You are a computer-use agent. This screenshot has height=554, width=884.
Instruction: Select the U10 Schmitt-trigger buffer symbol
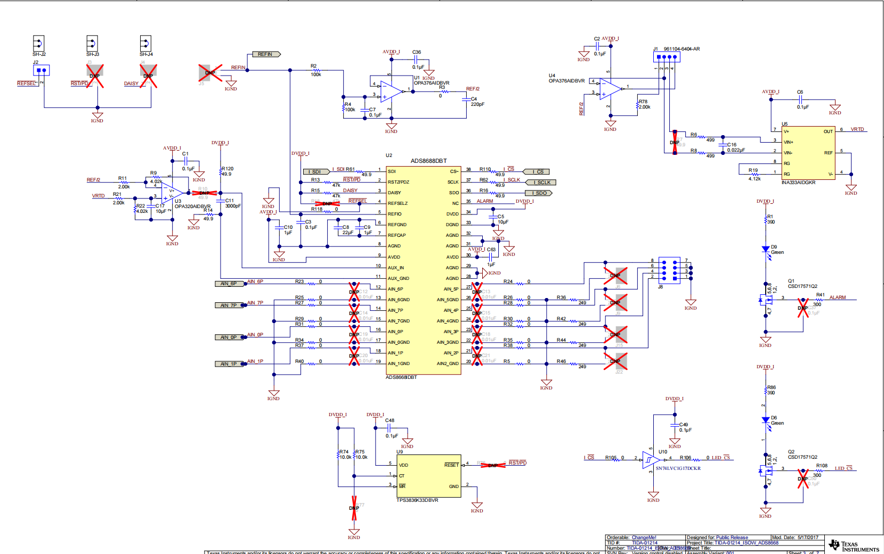pyautogui.click(x=650, y=460)
